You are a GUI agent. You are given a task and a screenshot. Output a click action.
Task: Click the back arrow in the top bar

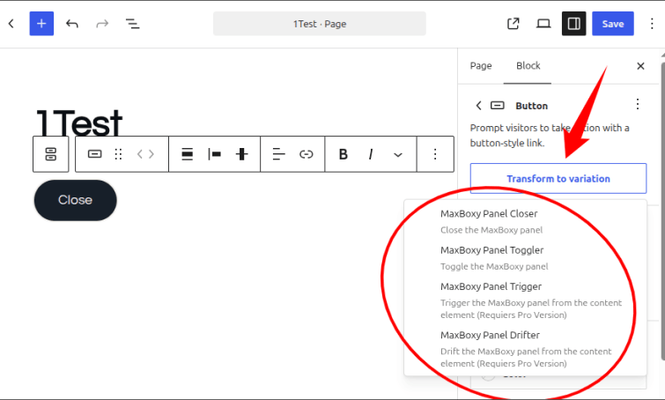click(11, 24)
